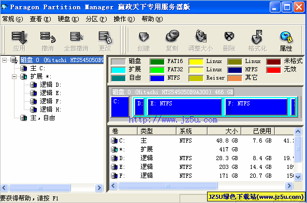Viewport: 307px width, 203px height.
Task: Click the 复制 (Copy) partition icon
Action: (x=172, y=36)
